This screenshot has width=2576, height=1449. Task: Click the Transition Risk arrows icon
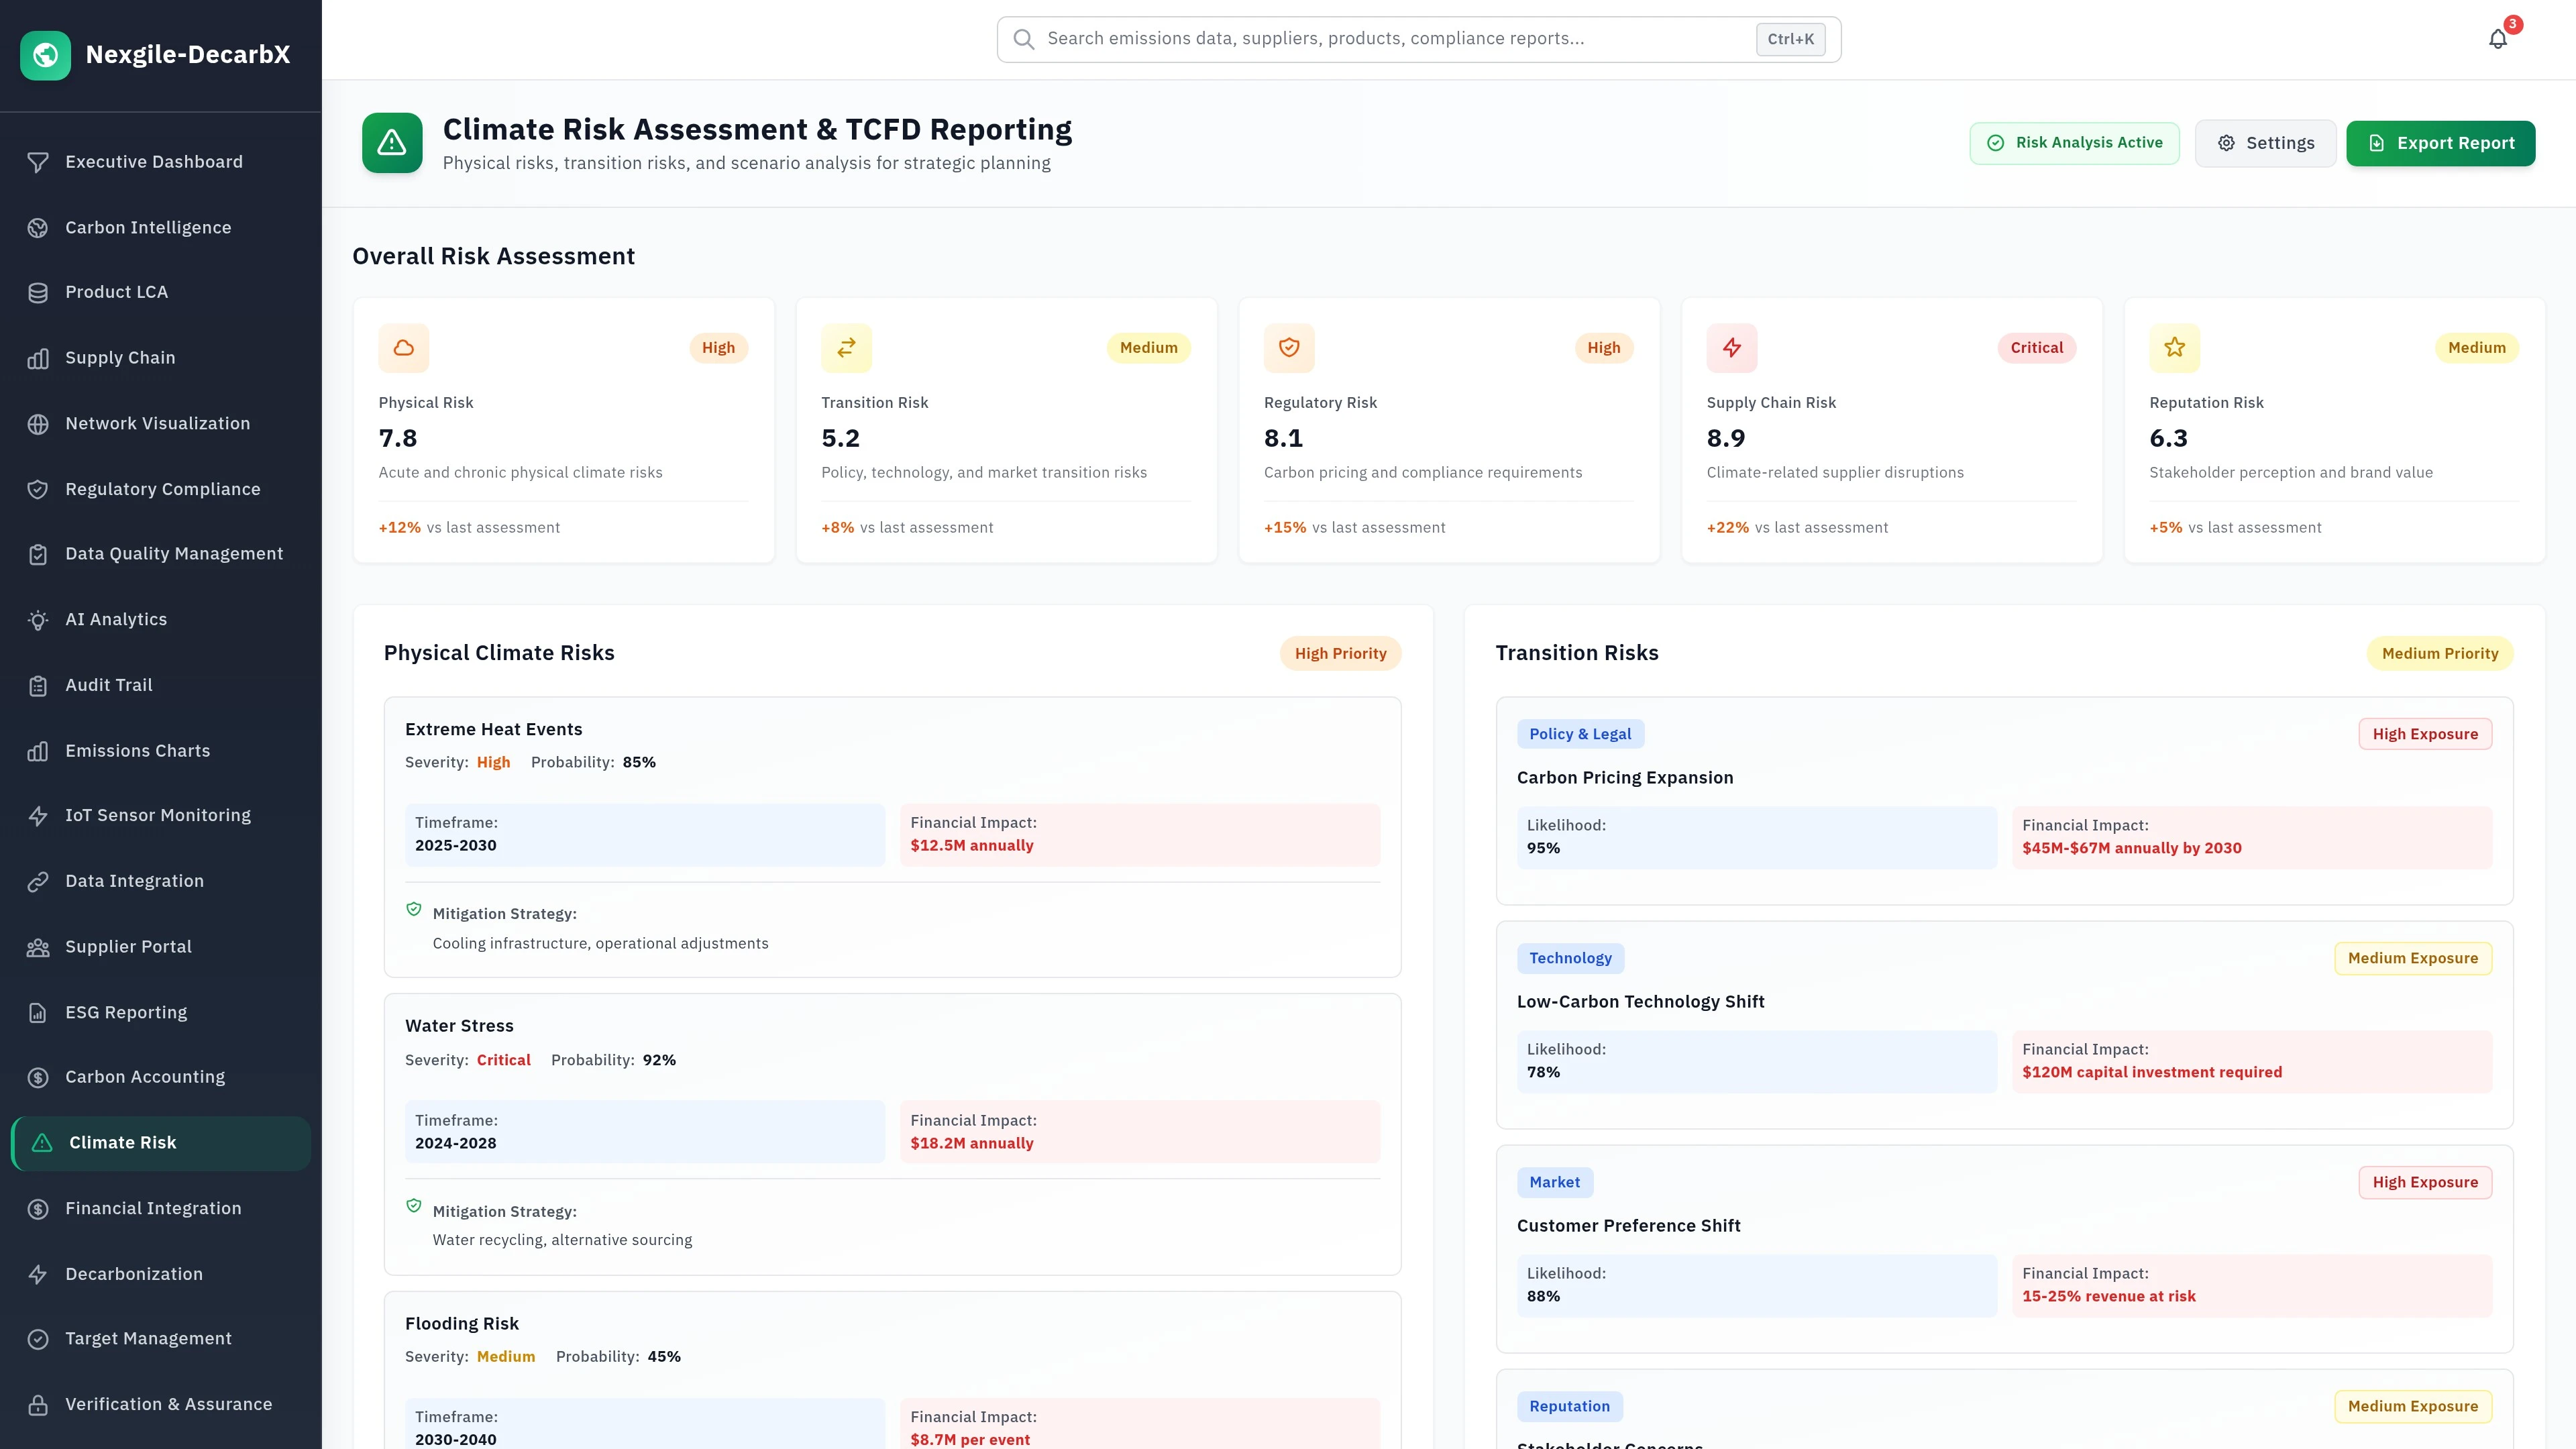click(846, 348)
